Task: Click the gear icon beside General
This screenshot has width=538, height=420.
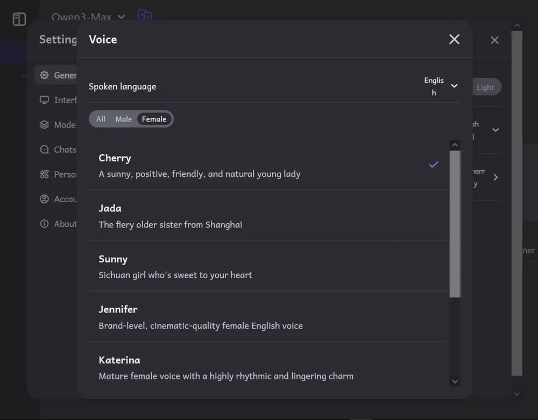Action: pos(44,75)
